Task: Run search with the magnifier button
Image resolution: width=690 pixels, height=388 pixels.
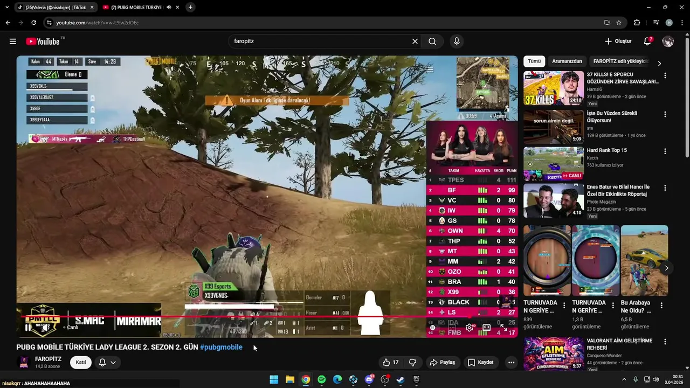Action: [432, 41]
